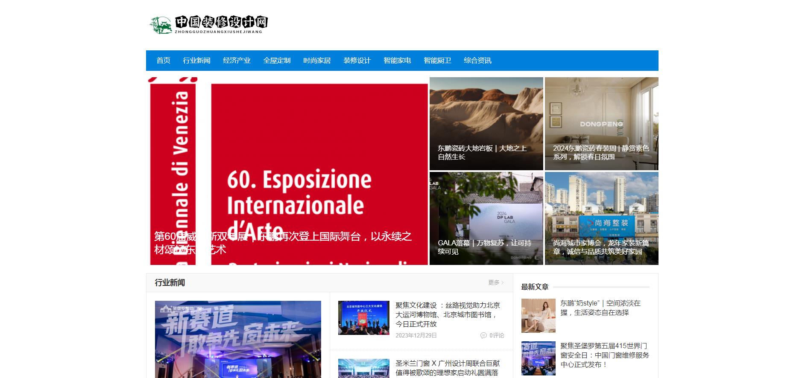
Task: Open the large 新赛道 conference photo
Action: (x=238, y=339)
